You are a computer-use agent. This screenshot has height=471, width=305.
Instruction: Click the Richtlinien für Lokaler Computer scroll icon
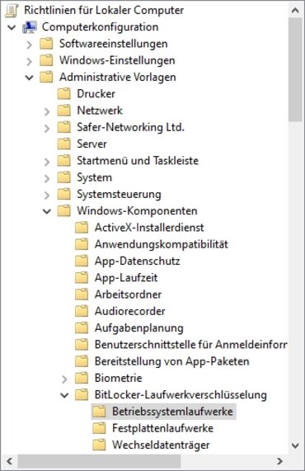pyautogui.click(x=12, y=10)
